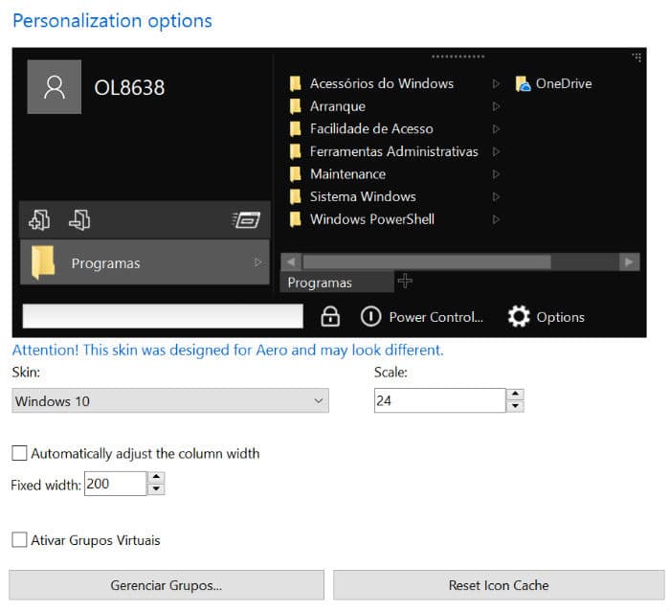The width and height of the screenshot is (670, 612).
Task: Click the OL8638 user avatar picture
Action: click(x=55, y=87)
